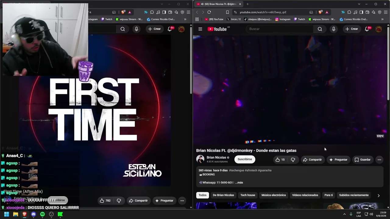Open account avatar menu in right YouTube window
Viewport: 390px width, 219px height.
tap(379, 29)
